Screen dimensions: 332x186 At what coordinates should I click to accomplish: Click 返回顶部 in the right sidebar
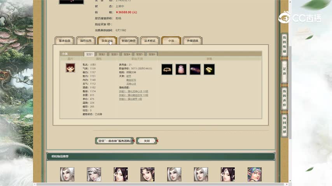284,125
